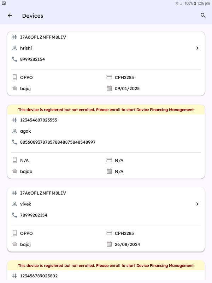Open search with the magnifier icon
The height and width of the screenshot is (283, 212).
tap(203, 16)
